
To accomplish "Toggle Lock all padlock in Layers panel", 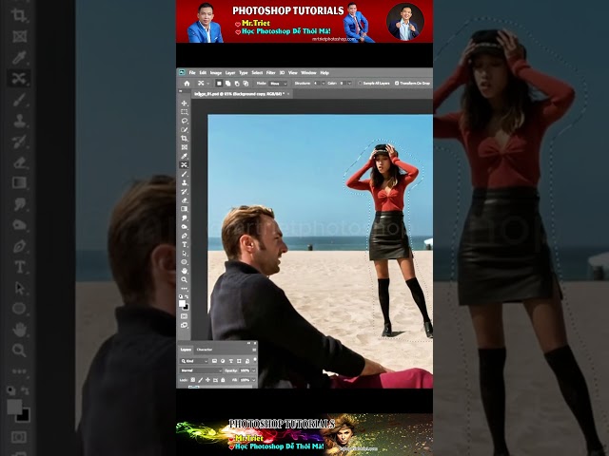I will [223, 380].
